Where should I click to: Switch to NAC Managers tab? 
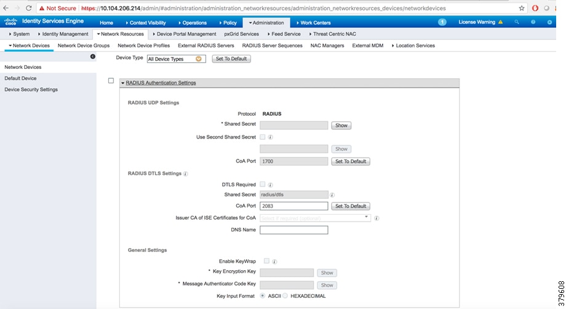point(327,46)
